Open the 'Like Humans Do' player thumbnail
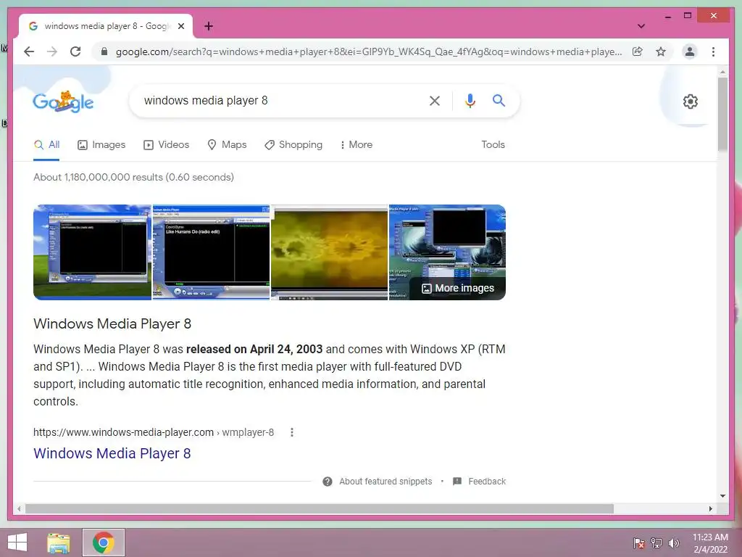742x557 pixels. click(x=211, y=252)
